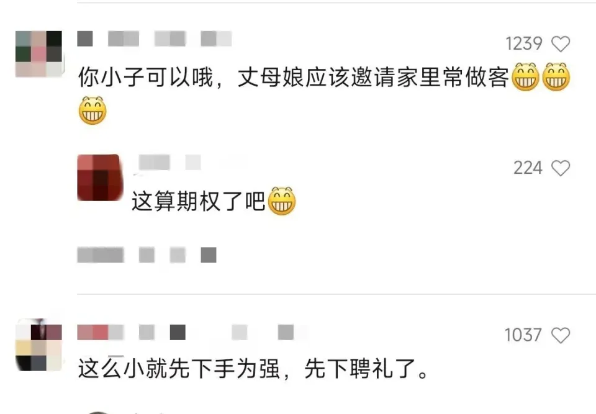The width and height of the screenshot is (596, 414).
Task: Open the red avatar of the reply author
Action: [100, 177]
